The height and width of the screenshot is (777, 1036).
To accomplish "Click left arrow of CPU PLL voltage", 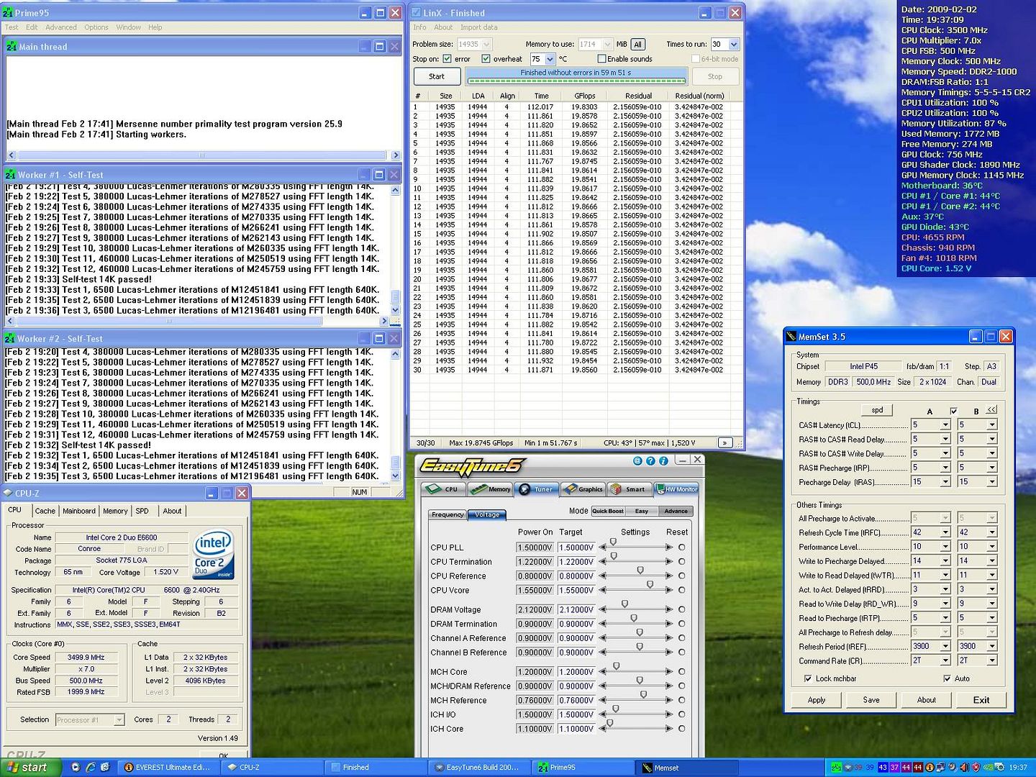I will tap(603, 547).
